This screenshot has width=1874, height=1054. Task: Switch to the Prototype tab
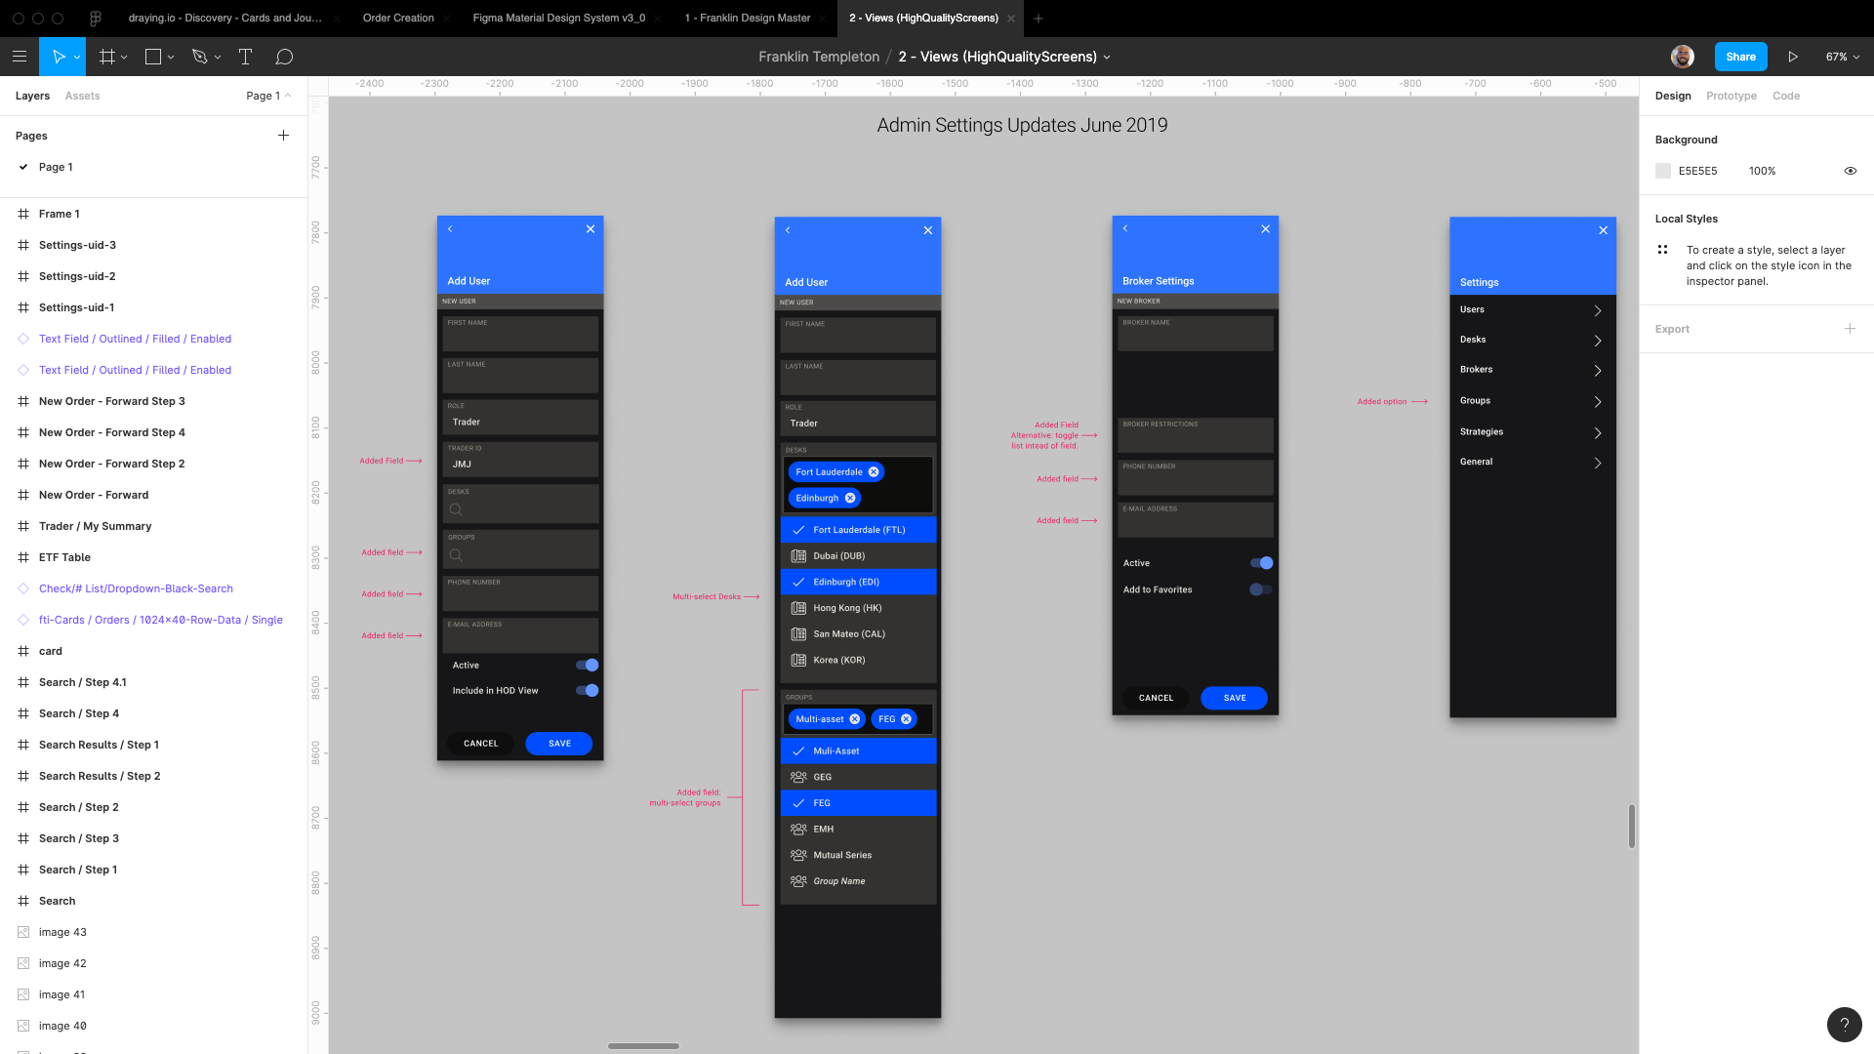pyautogui.click(x=1731, y=96)
